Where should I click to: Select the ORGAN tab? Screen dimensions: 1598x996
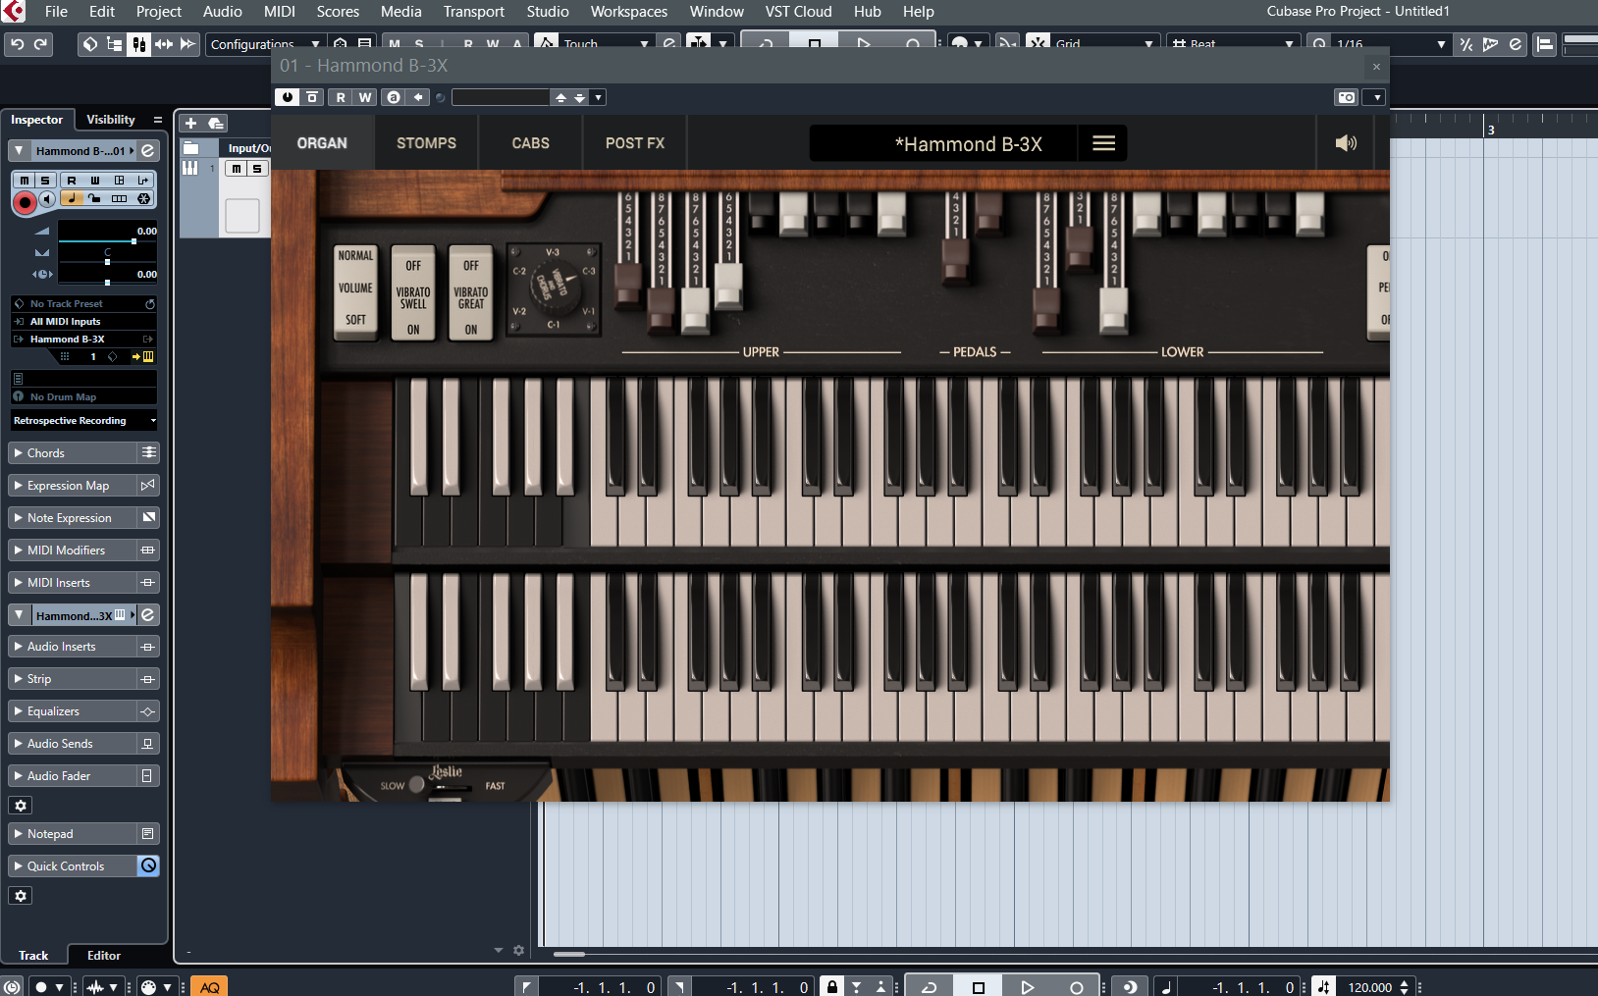(322, 143)
